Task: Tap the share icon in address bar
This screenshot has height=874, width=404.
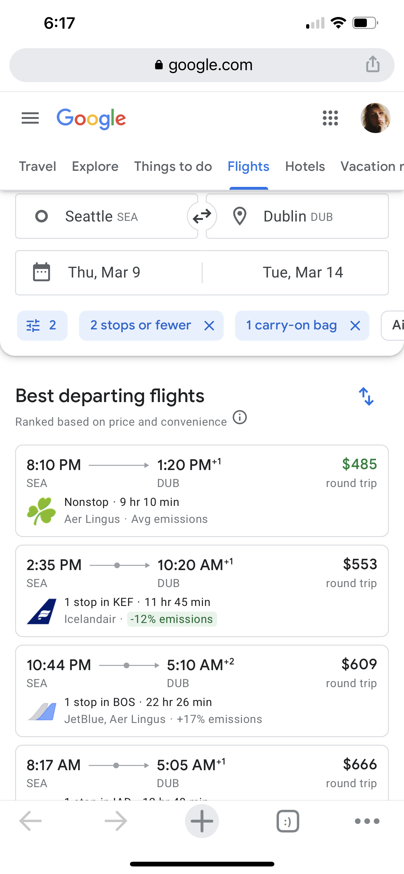Action: tap(373, 64)
